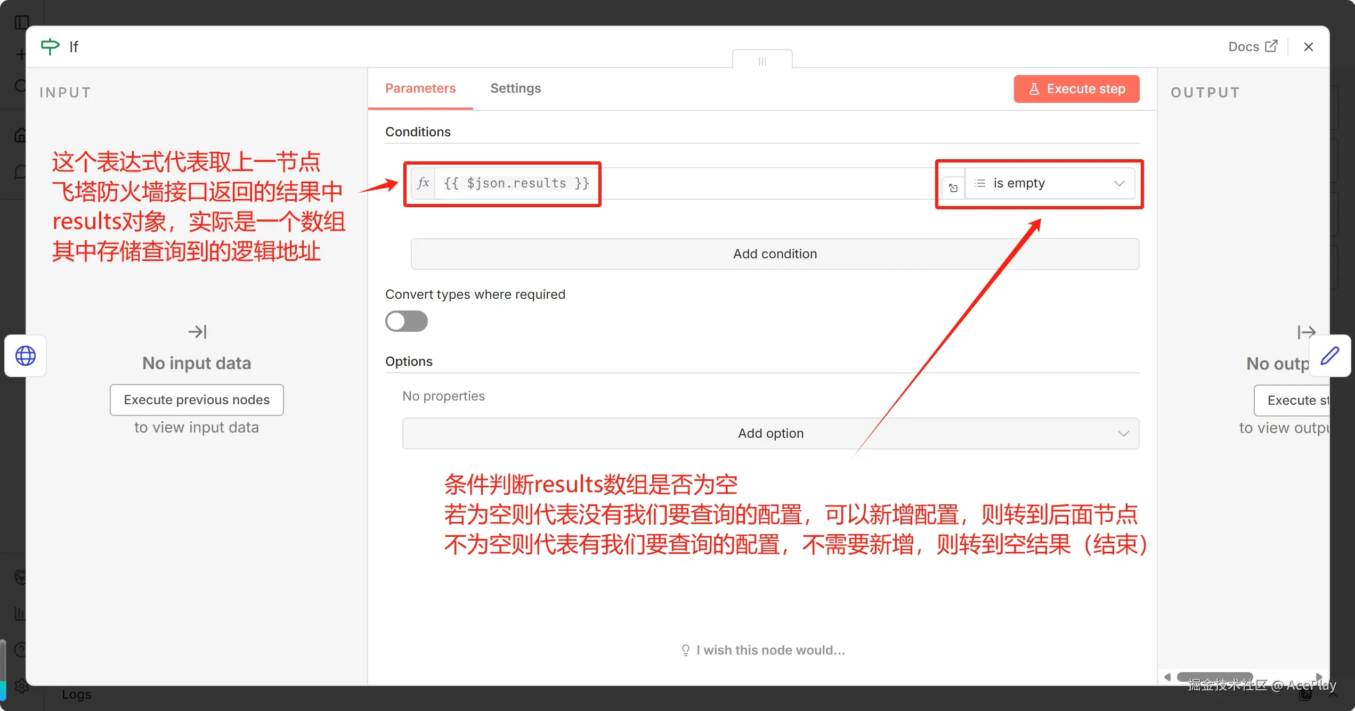
Task: Click the blue pencil edit floating icon
Action: pyautogui.click(x=1329, y=356)
